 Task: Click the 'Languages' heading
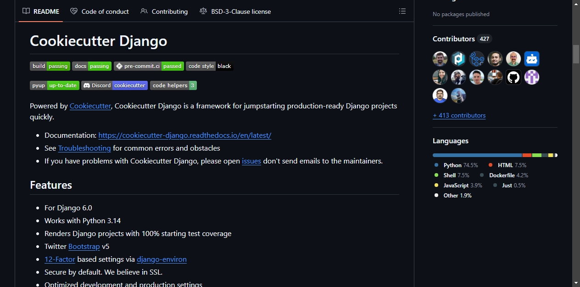click(451, 141)
